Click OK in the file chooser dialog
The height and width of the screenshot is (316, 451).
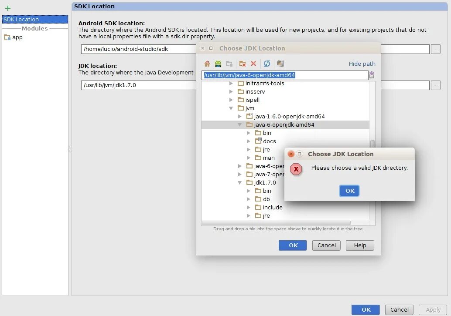coord(293,245)
